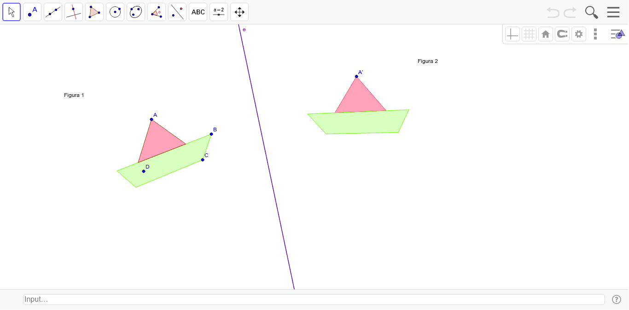Click the Undo arrow
629x310 pixels.
click(553, 12)
